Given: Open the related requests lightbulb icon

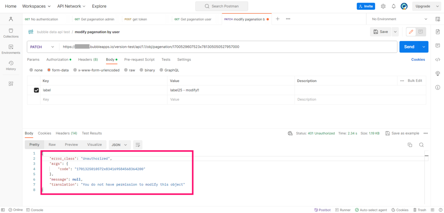Looking at the screenshot, I should click(x=437, y=73).
